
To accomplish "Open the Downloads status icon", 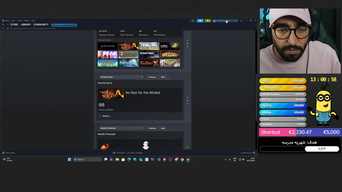I will point(114,153).
